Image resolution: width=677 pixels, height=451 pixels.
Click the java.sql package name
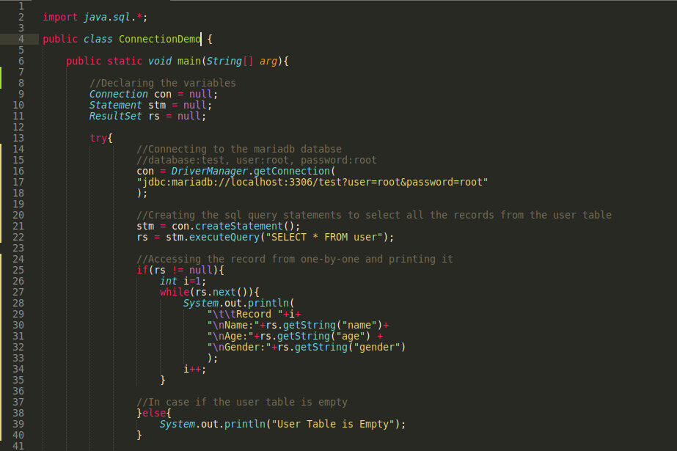pos(106,18)
